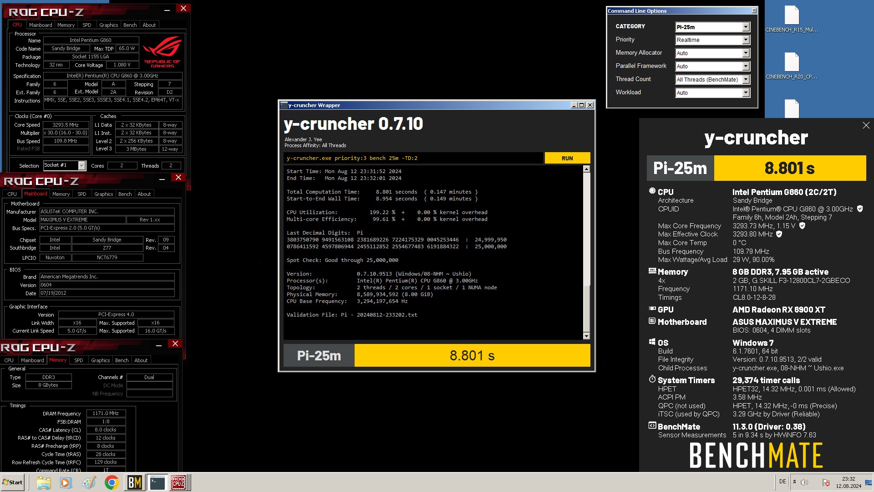Open Paint from the taskbar
The height and width of the screenshot is (492, 874).
tap(89, 482)
